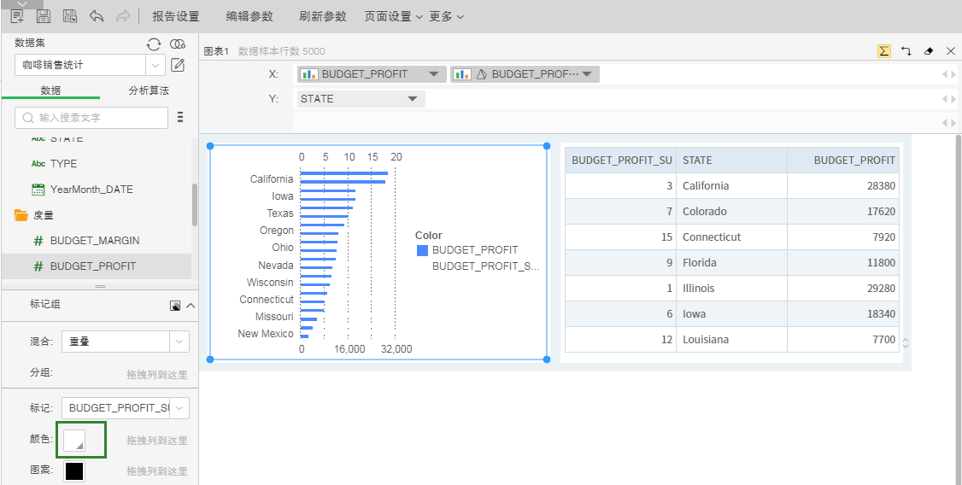Switch to the 分析算法 tab
The height and width of the screenshot is (485, 962).
tap(149, 91)
